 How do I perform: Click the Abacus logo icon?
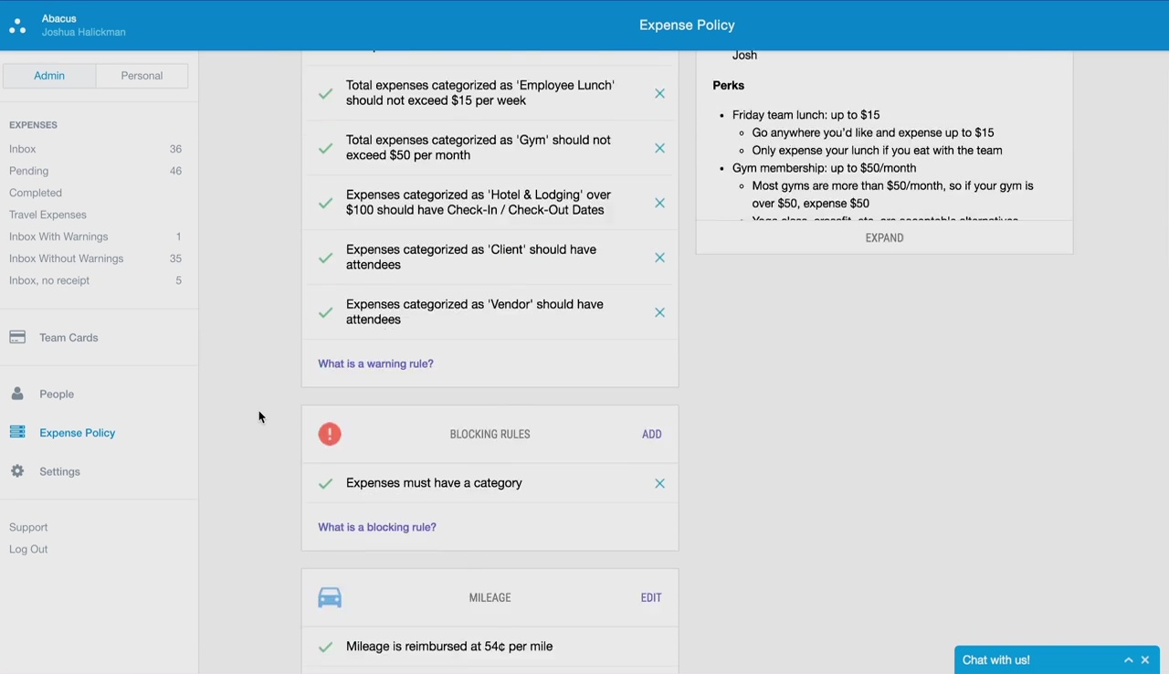[x=17, y=26]
